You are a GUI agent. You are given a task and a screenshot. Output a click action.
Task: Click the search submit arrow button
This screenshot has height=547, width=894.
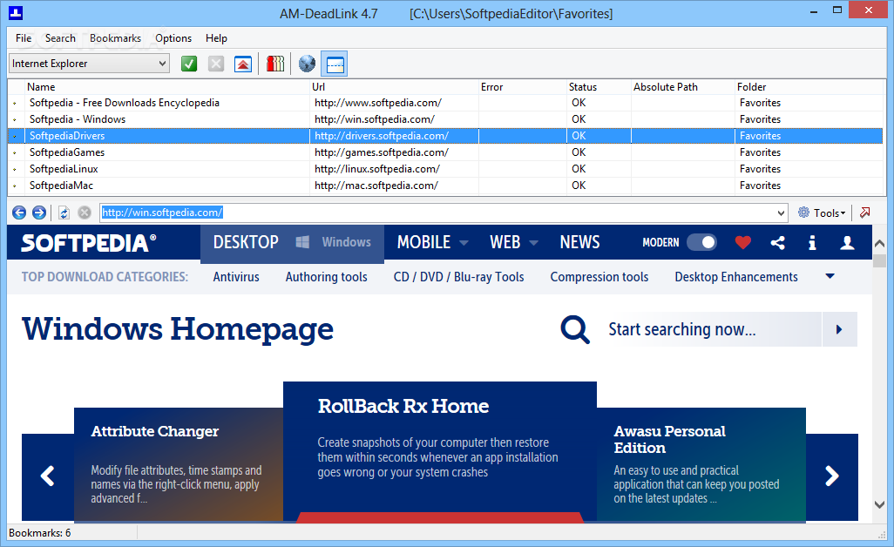[839, 329]
